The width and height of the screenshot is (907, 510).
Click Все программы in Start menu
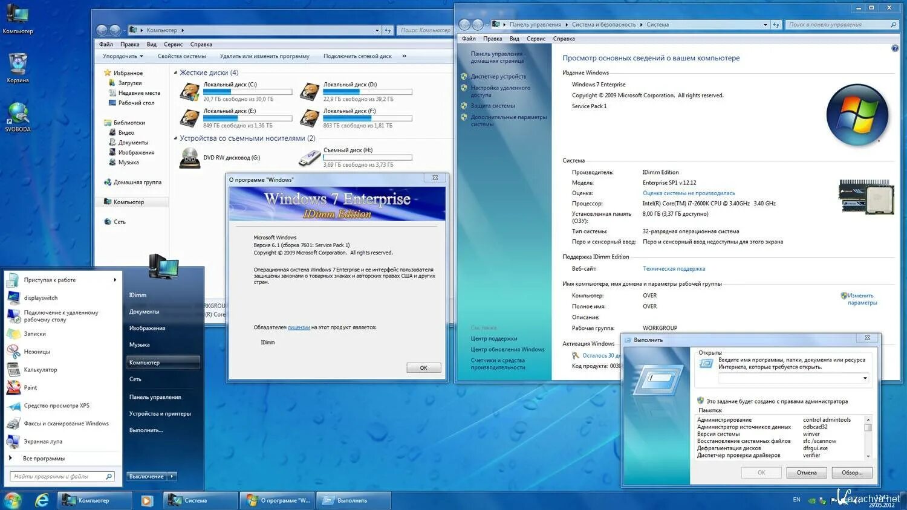[44, 458]
